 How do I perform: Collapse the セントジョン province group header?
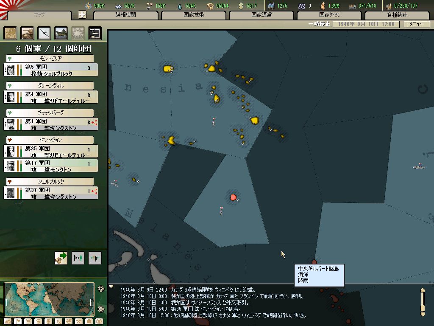(50, 140)
